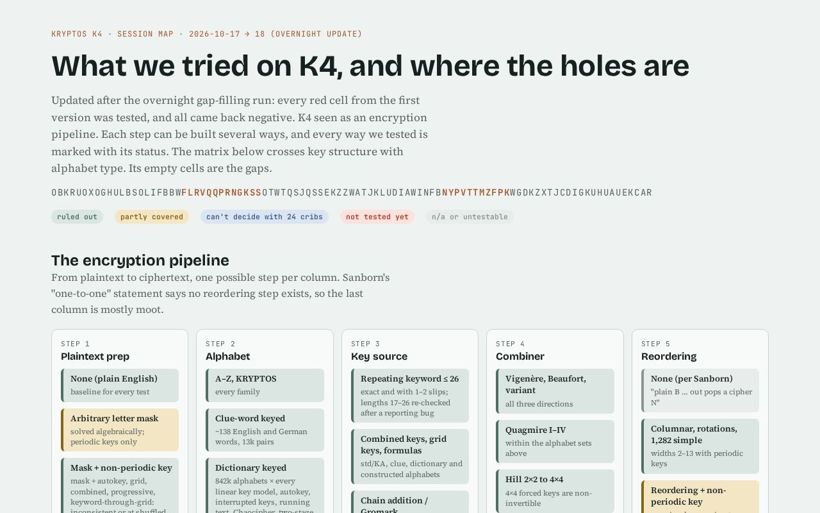Open 'Reordering + non-periodic key' card
Image resolution: width=820 pixels, height=513 pixels.
pyautogui.click(x=700, y=497)
